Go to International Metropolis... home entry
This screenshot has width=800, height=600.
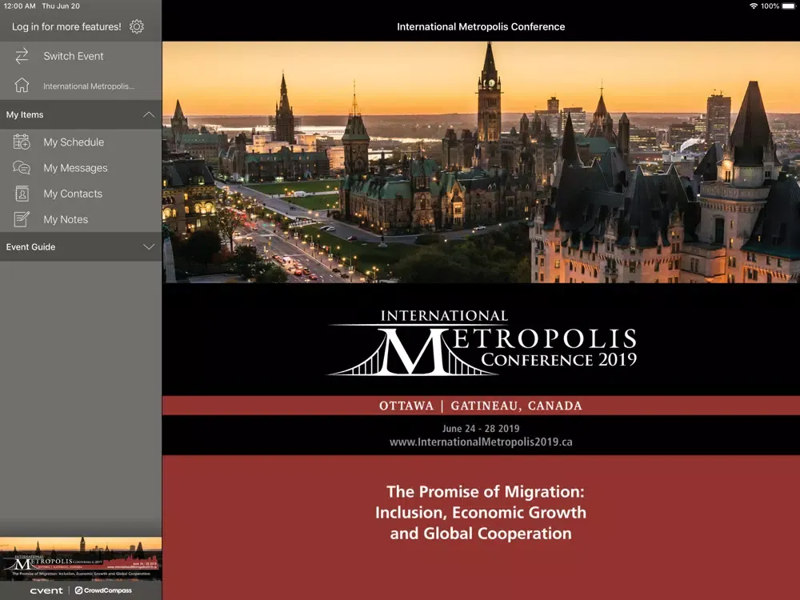point(81,86)
